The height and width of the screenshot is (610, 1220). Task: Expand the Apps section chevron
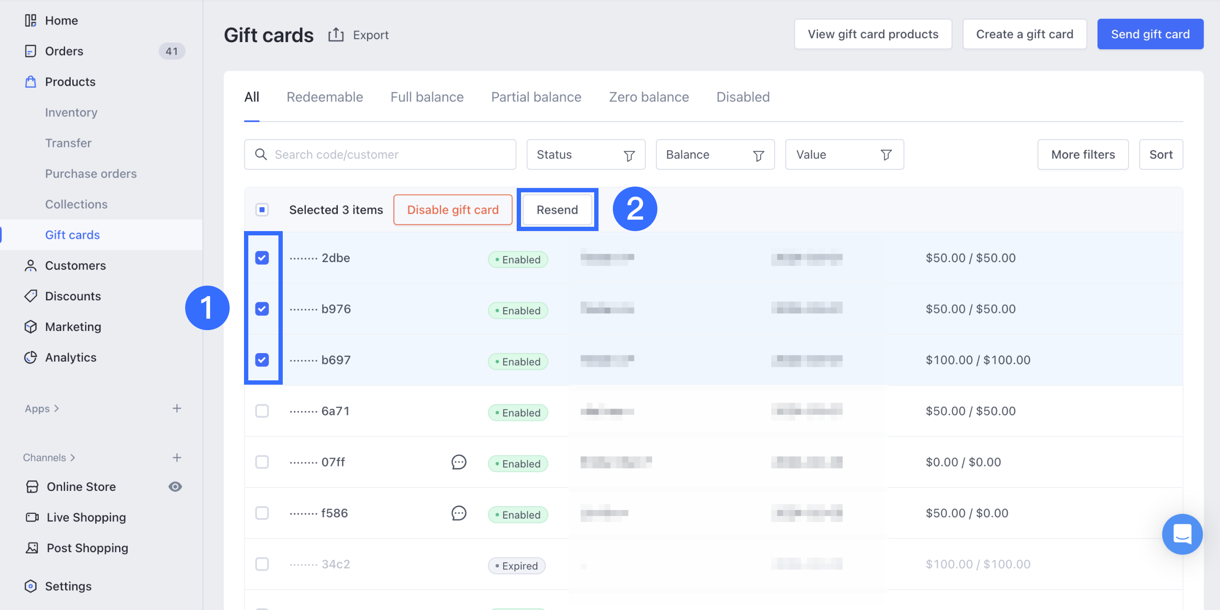[56, 409]
